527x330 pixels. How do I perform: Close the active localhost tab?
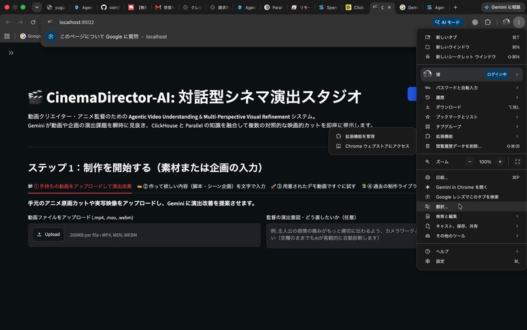pyautogui.click(x=389, y=7)
